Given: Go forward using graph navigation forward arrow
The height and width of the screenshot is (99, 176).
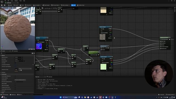Looking at the screenshot, I should click(x=39, y=8).
